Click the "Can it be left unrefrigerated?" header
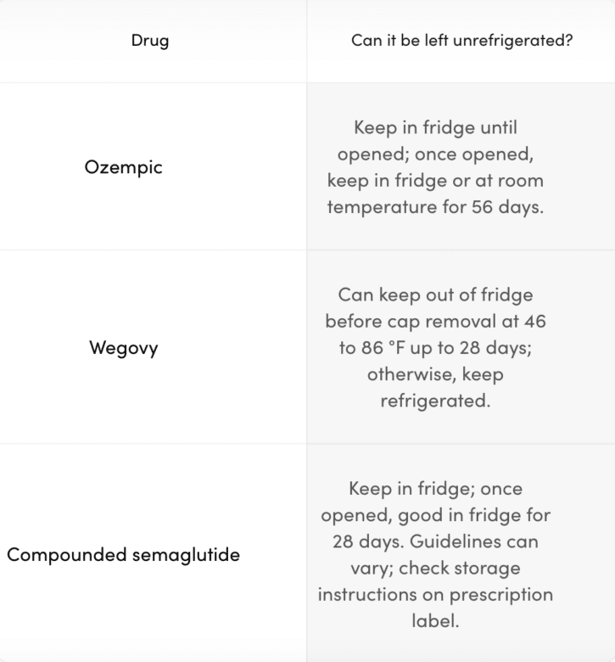This screenshot has height=662, width=615. point(461,41)
